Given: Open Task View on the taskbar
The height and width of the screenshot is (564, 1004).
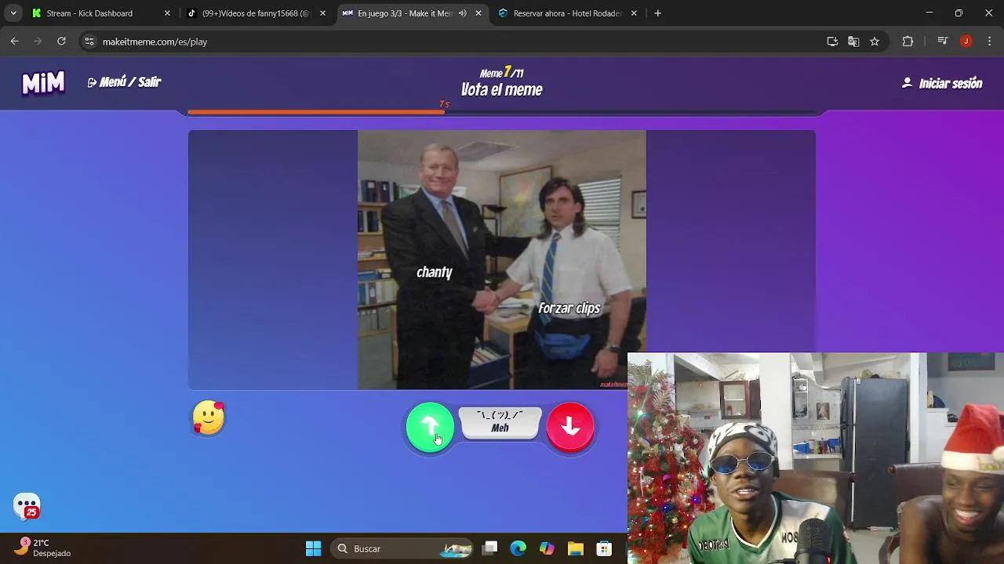Looking at the screenshot, I should click(490, 548).
